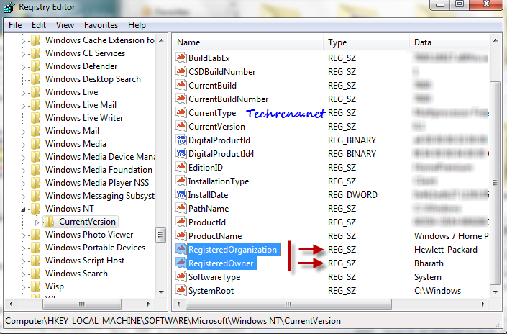
Task: Click the CurrentVersion folder icon in tree
Action: (49, 222)
